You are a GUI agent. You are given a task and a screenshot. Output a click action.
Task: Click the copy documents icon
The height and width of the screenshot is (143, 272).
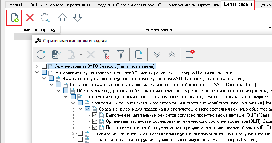click(x=139, y=55)
